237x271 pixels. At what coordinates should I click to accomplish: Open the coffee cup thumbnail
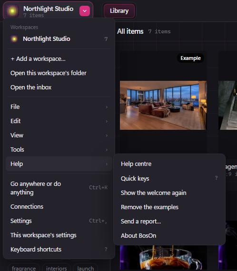point(163,258)
